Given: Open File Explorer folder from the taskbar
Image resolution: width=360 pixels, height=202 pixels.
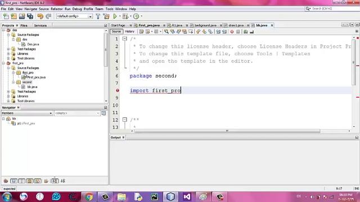Looking at the screenshot, I should point(121,197).
